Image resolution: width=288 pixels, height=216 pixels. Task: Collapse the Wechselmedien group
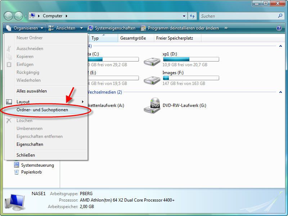click(280, 92)
